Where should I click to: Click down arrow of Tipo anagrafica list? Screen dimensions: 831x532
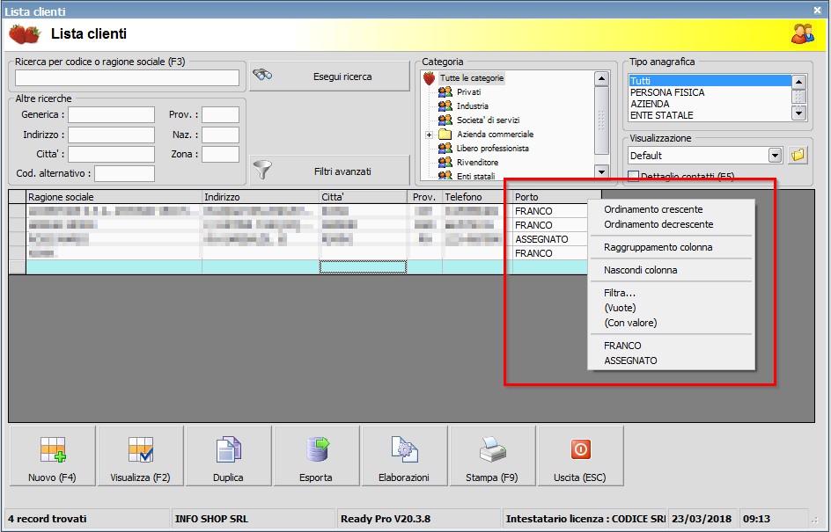pyautogui.click(x=798, y=113)
